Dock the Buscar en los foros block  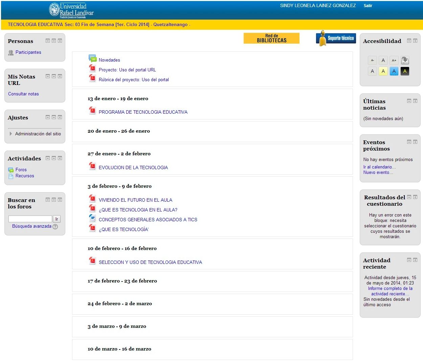coord(60,200)
